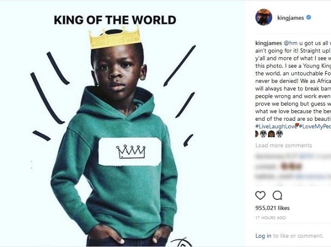The width and height of the screenshot is (331, 247).
Task: Click the scales emoji ending the caption
Action: [x=280, y=134]
